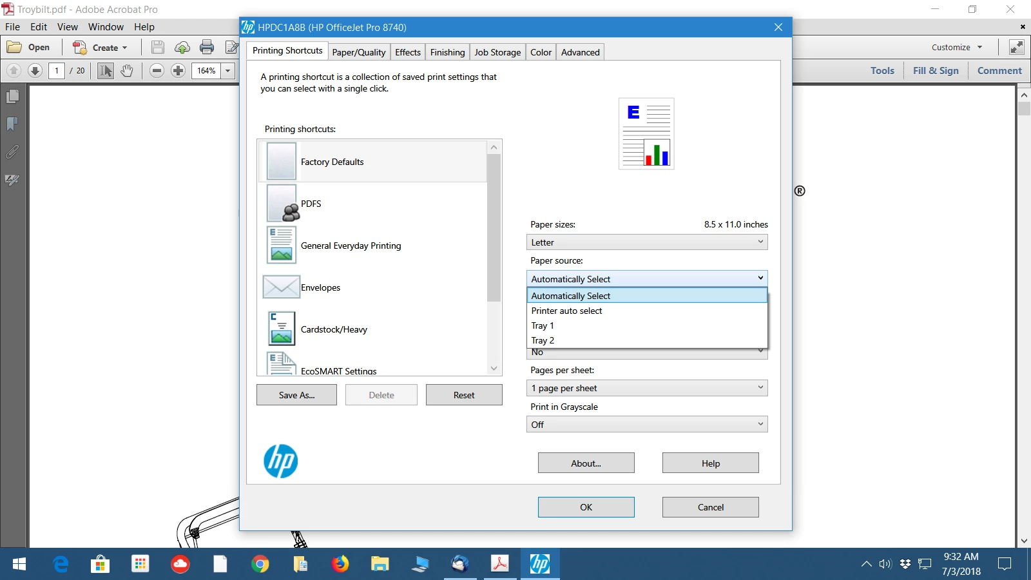Open the Tools pane in Acrobat
Screen dimensions: 1031x580
(x=882, y=71)
